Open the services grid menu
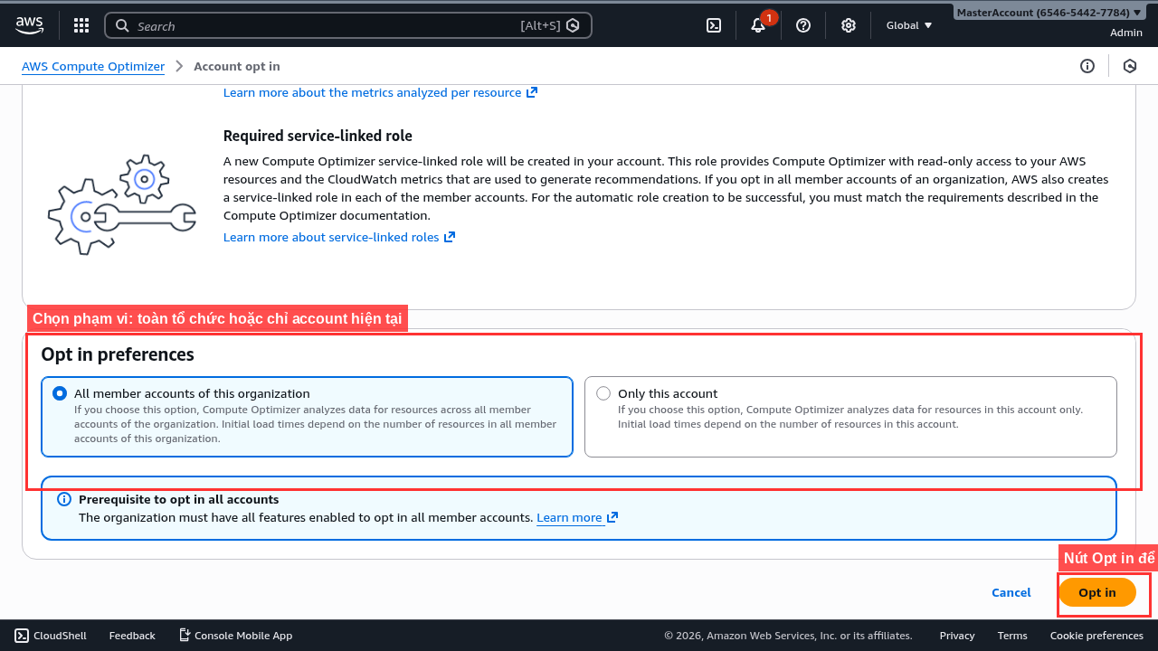The height and width of the screenshot is (651, 1158). point(81,25)
